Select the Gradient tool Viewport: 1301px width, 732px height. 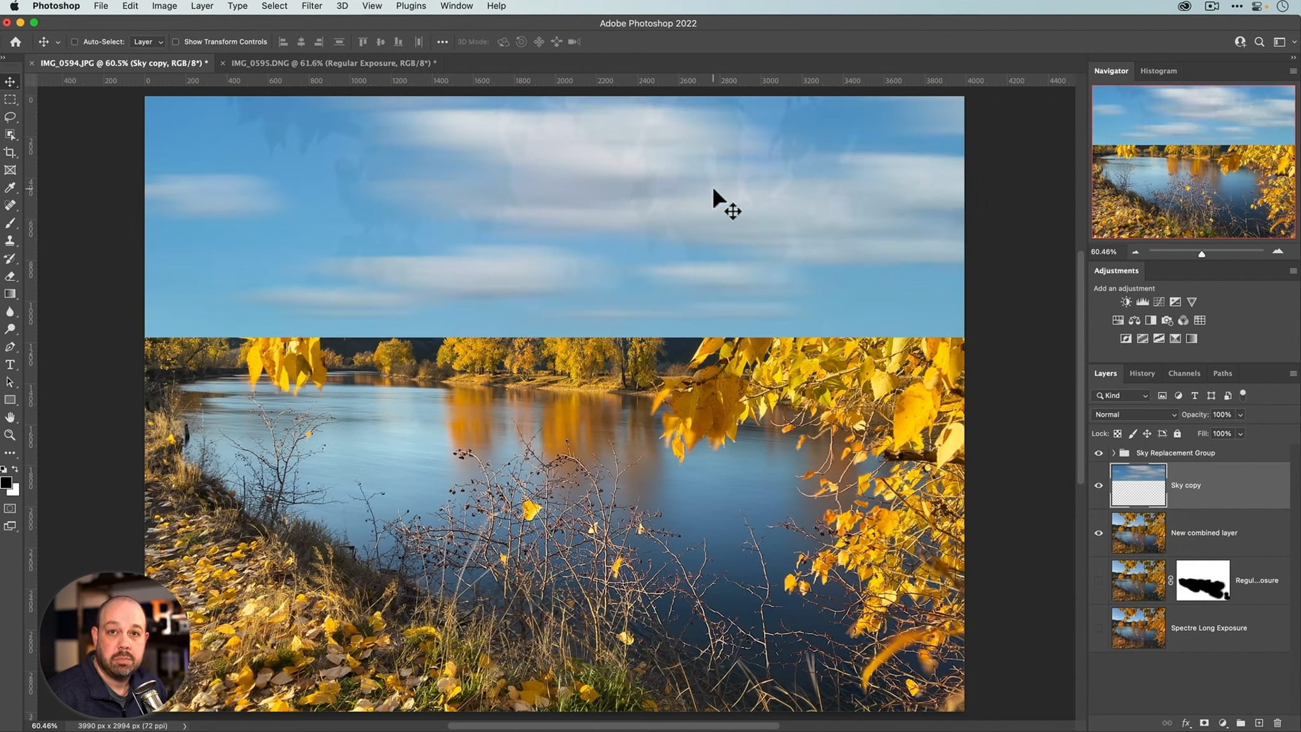click(x=11, y=294)
